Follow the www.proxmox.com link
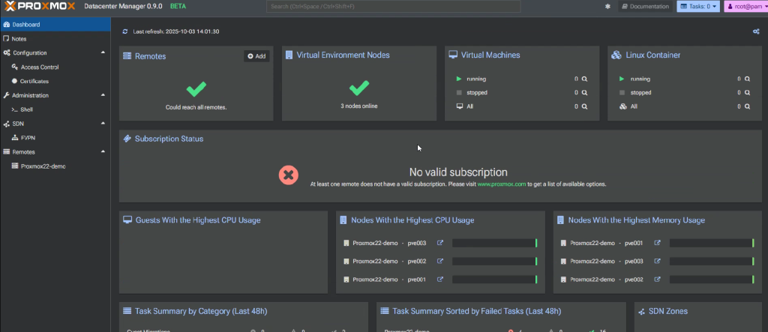Image resolution: width=768 pixels, height=332 pixels. [x=502, y=184]
